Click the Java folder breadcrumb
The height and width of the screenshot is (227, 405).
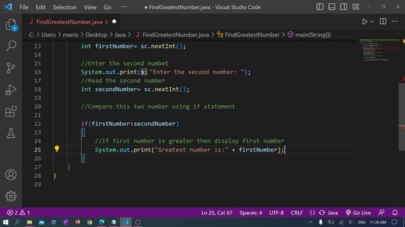click(x=120, y=35)
